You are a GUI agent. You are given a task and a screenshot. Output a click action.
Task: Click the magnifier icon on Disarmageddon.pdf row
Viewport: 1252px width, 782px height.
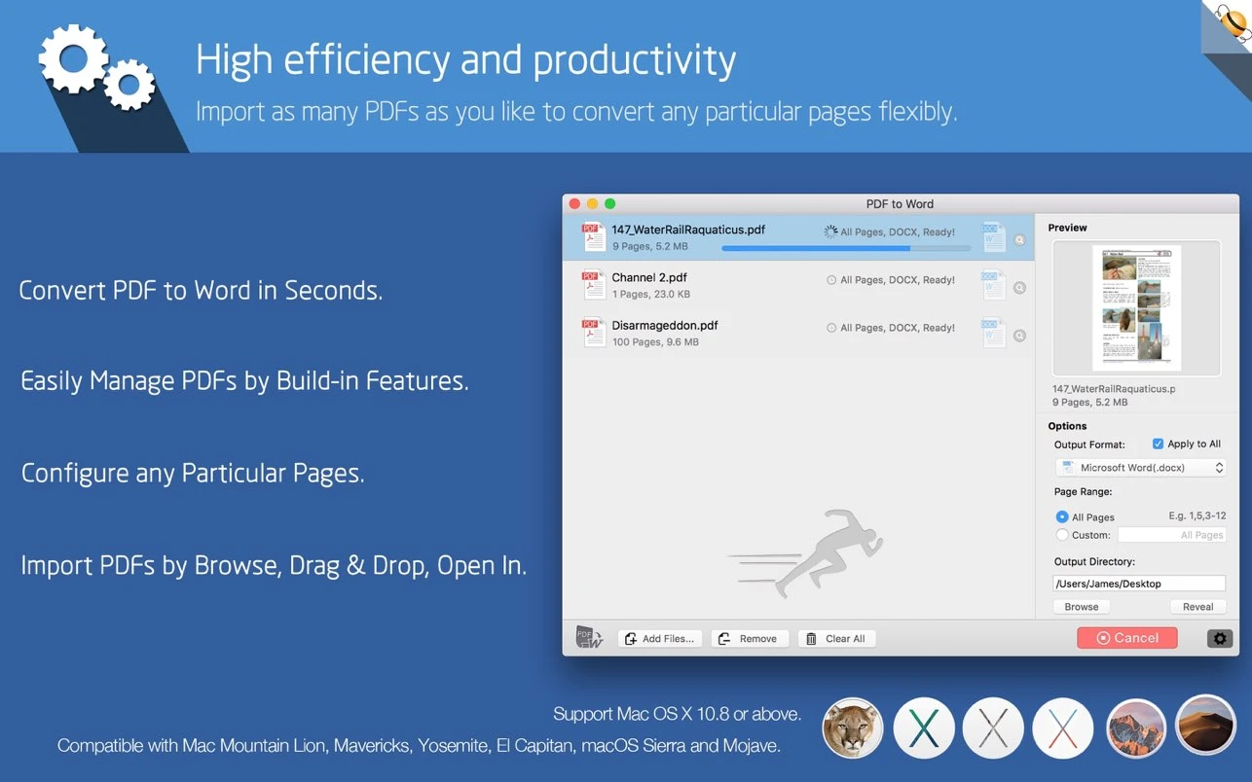pos(1019,336)
